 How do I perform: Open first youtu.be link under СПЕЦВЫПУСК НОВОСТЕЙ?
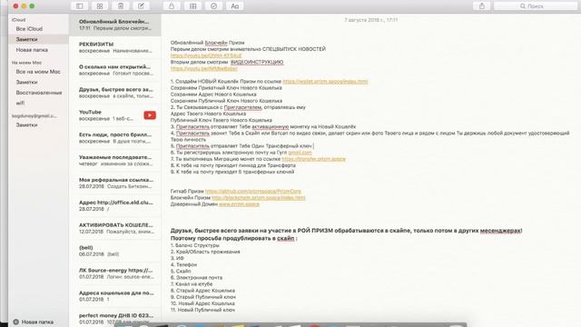(x=206, y=55)
